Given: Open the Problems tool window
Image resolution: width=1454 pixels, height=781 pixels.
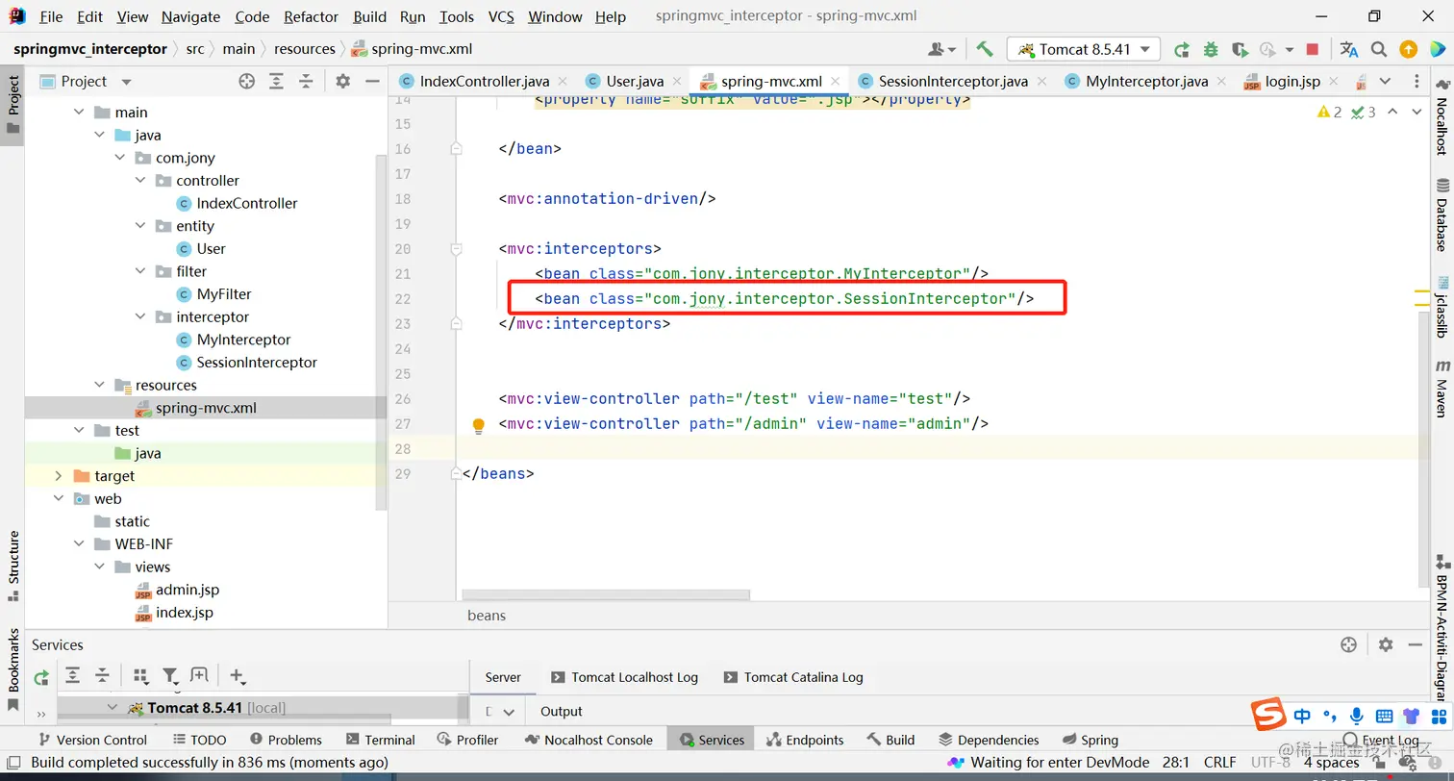Looking at the screenshot, I should tap(286, 740).
